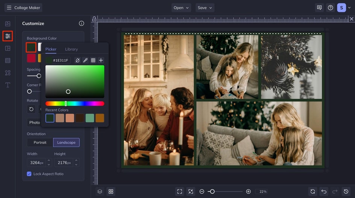Edit the hex code #1E311F field
This screenshot has height=198, width=355.
pyautogui.click(x=61, y=60)
